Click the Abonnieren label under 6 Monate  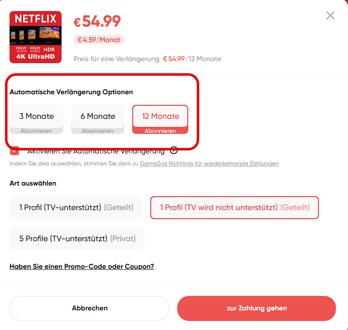[98, 131]
